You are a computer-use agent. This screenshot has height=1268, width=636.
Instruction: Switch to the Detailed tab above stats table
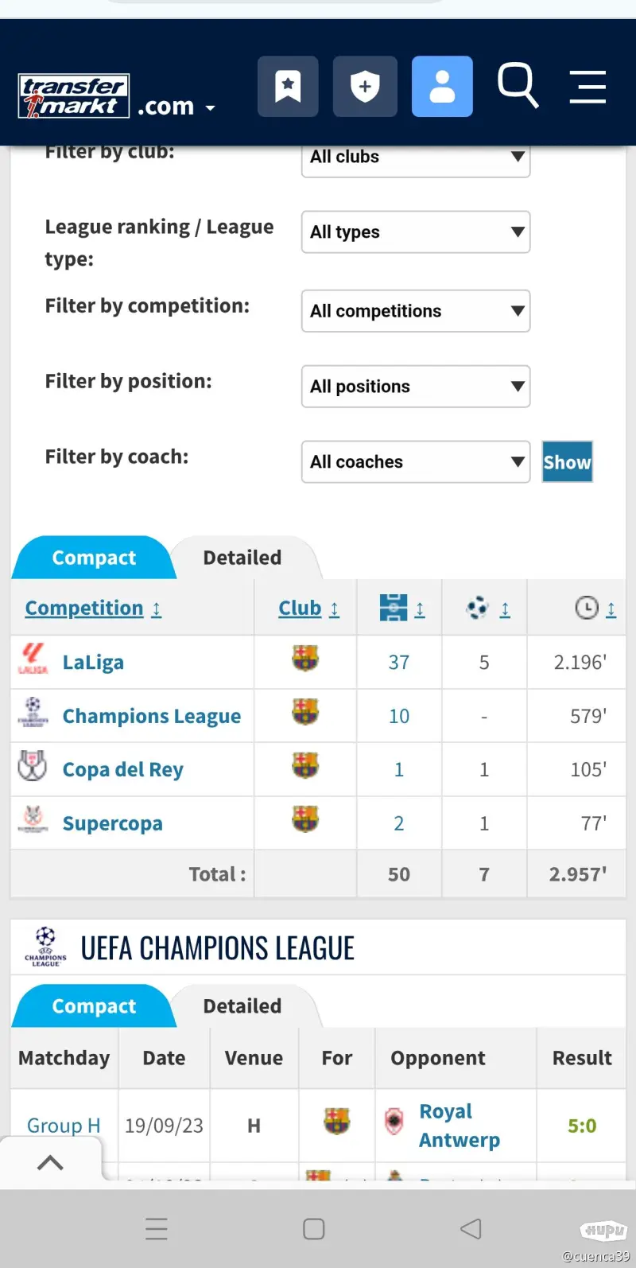point(242,558)
